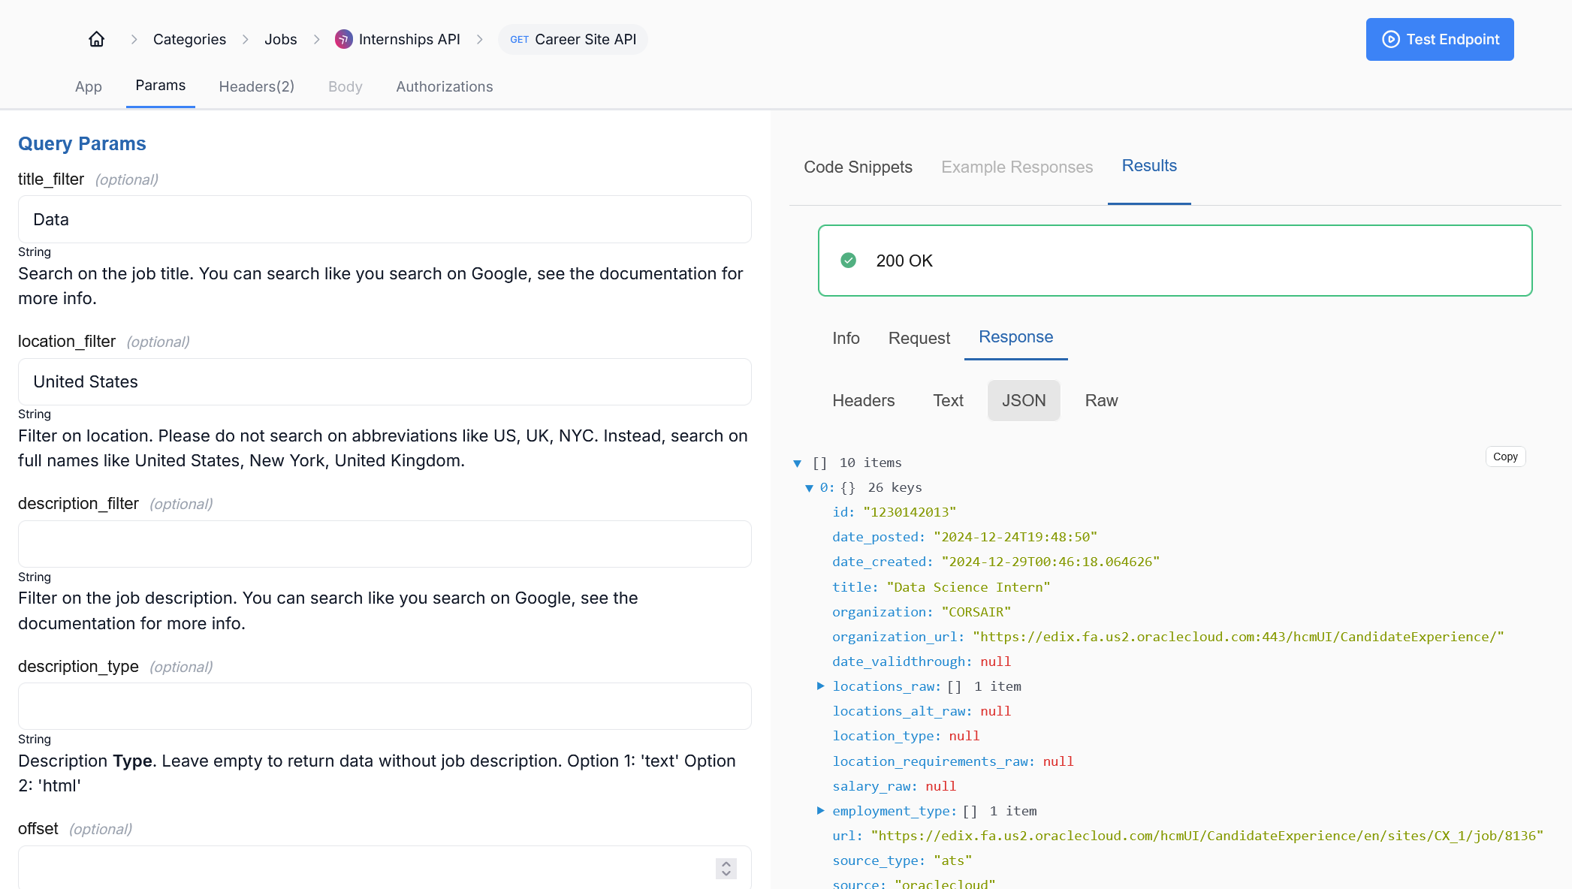Click the 200 OK status box
Screen dimensions: 1572x889
pyautogui.click(x=1175, y=261)
